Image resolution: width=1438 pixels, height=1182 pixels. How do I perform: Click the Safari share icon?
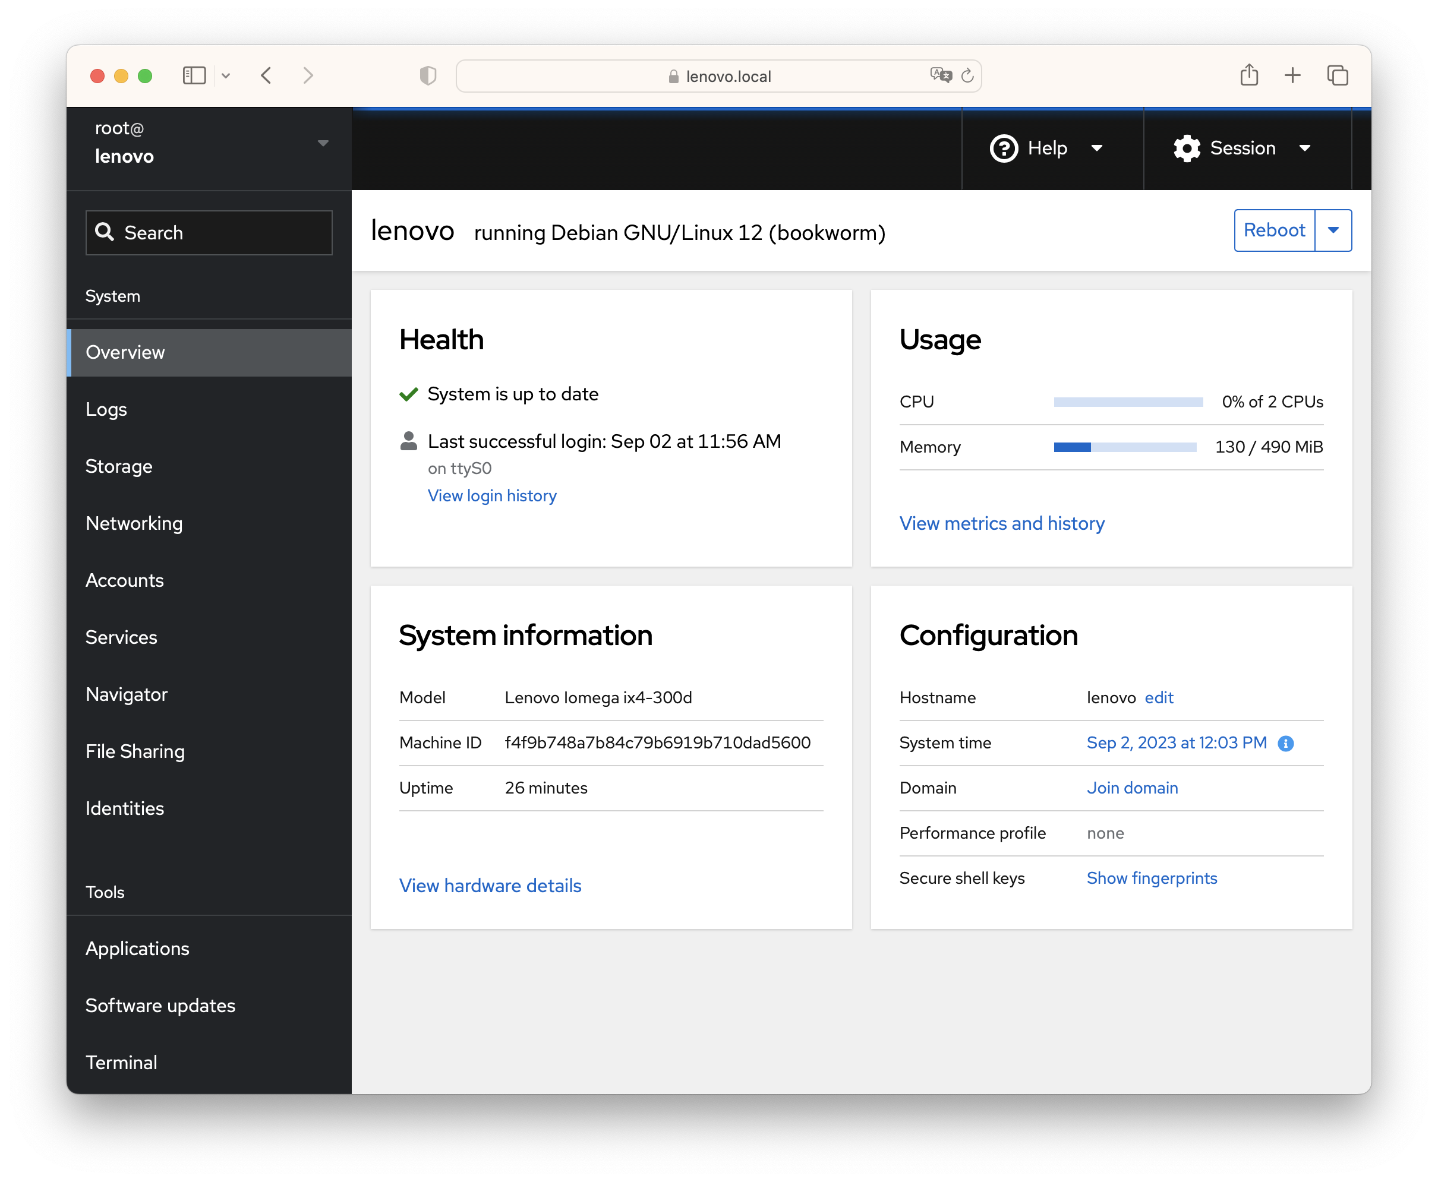pyautogui.click(x=1248, y=75)
